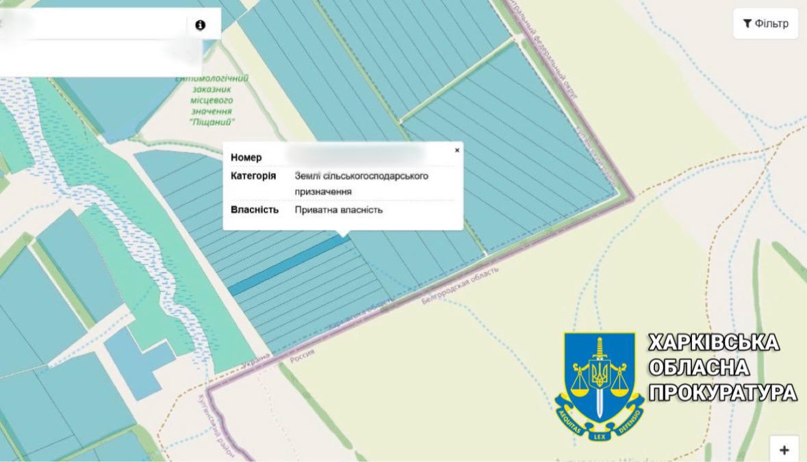
Task: Click the "Піщаний" reserve map label
Action: 212,122
